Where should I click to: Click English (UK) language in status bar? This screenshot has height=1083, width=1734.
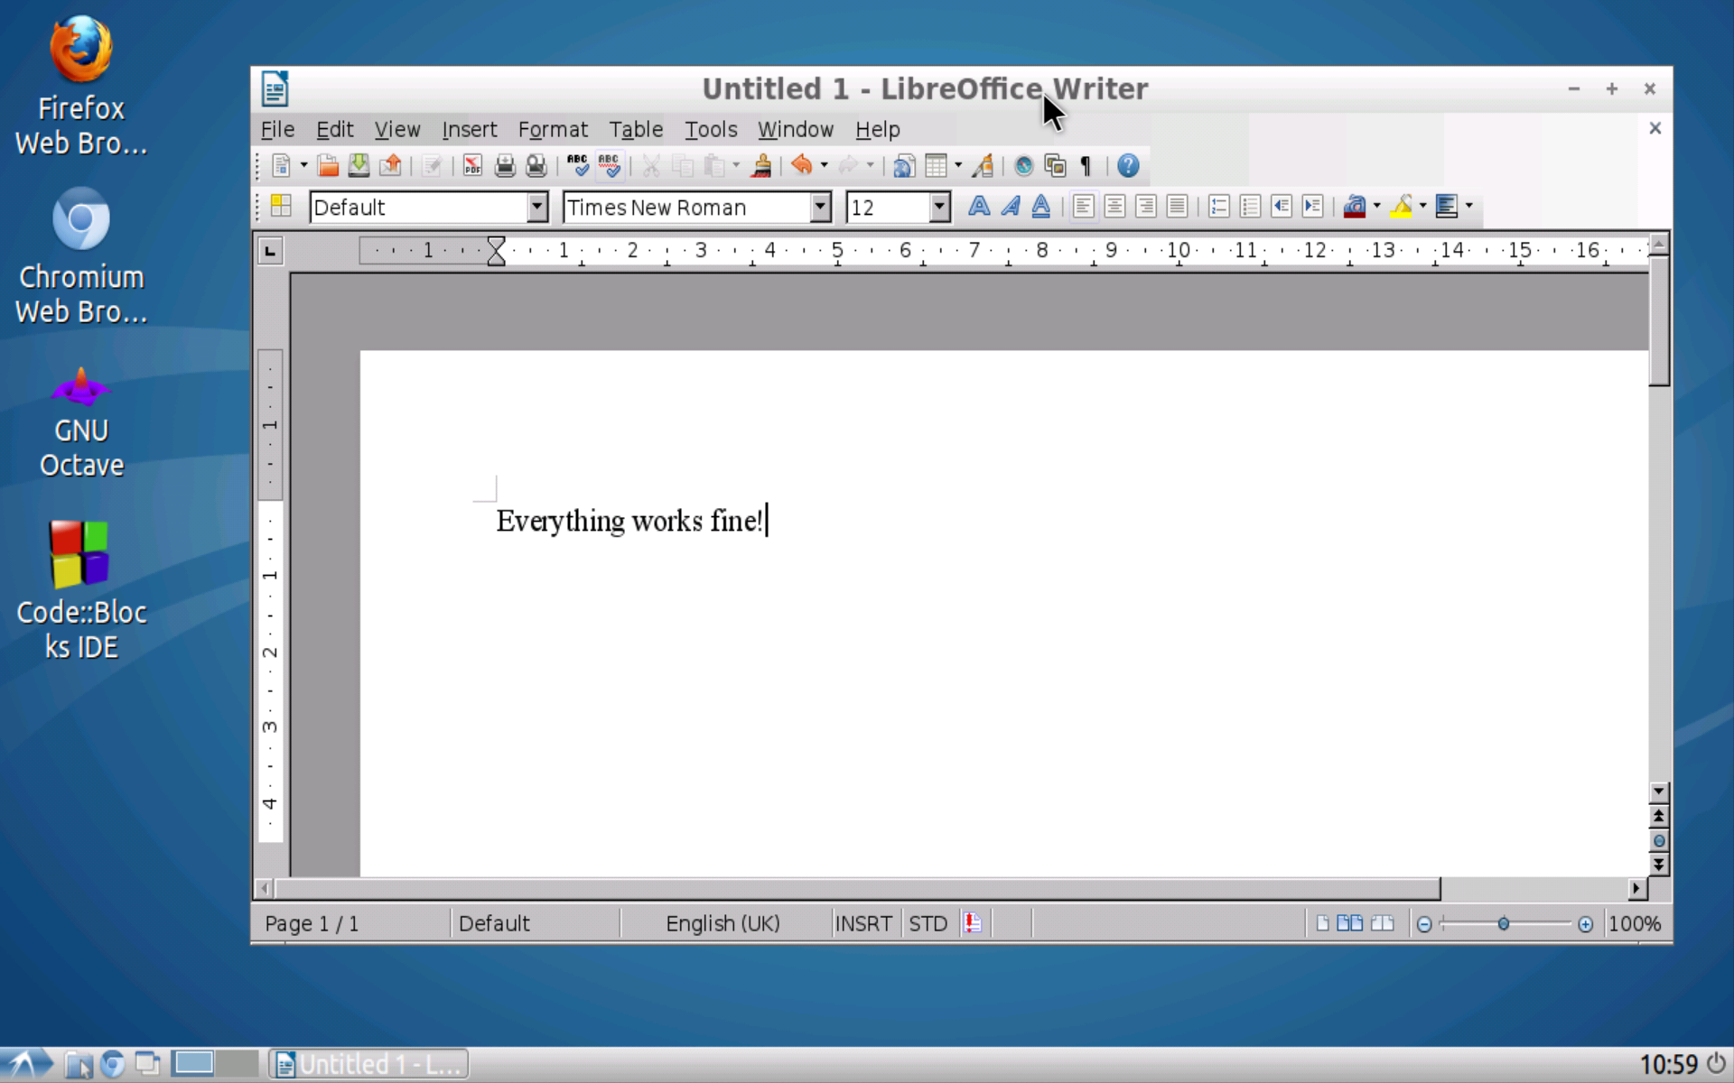722,923
